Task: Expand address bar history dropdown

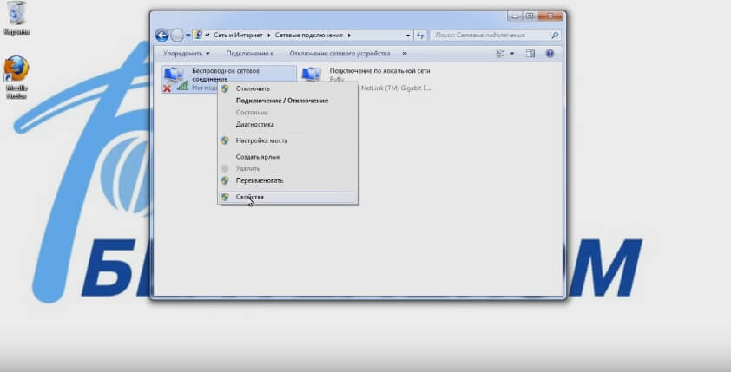Action: (408, 36)
